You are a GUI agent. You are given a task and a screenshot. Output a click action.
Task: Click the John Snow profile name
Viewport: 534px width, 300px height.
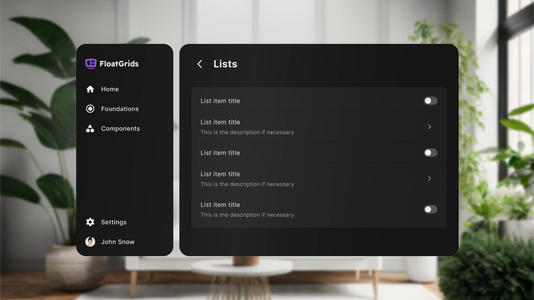click(118, 242)
